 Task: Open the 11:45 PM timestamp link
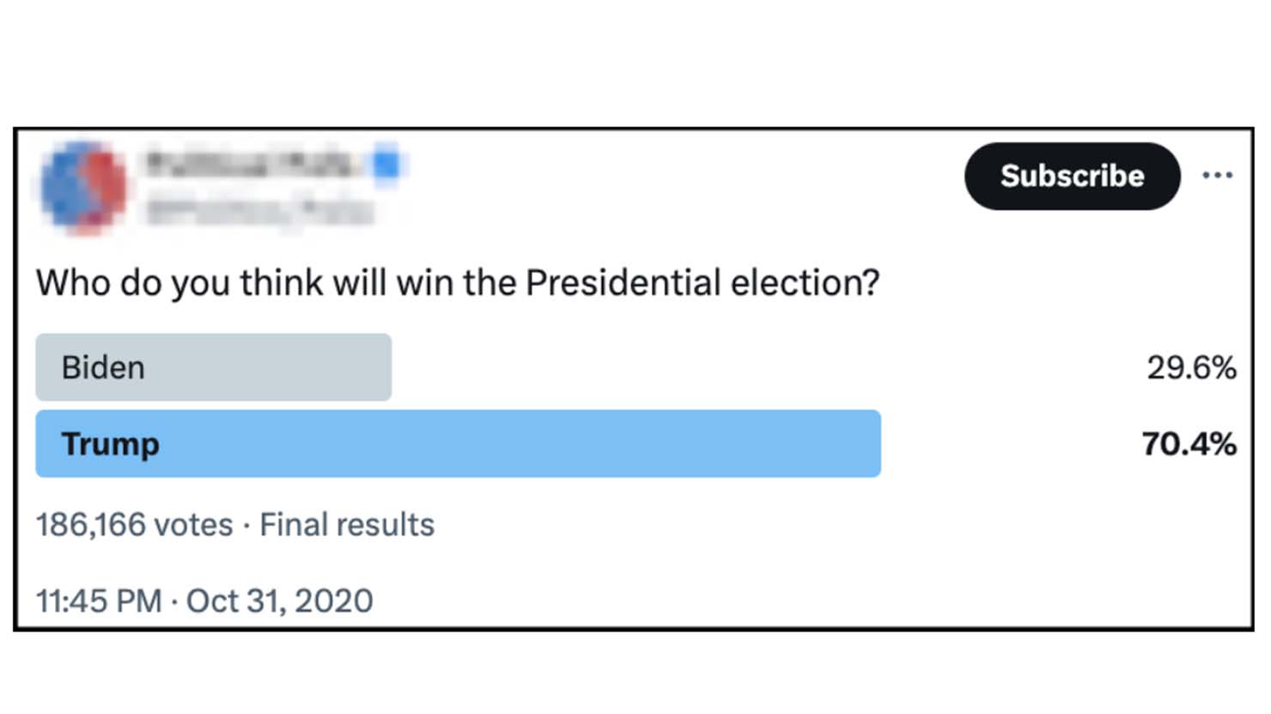pyautogui.click(x=98, y=601)
